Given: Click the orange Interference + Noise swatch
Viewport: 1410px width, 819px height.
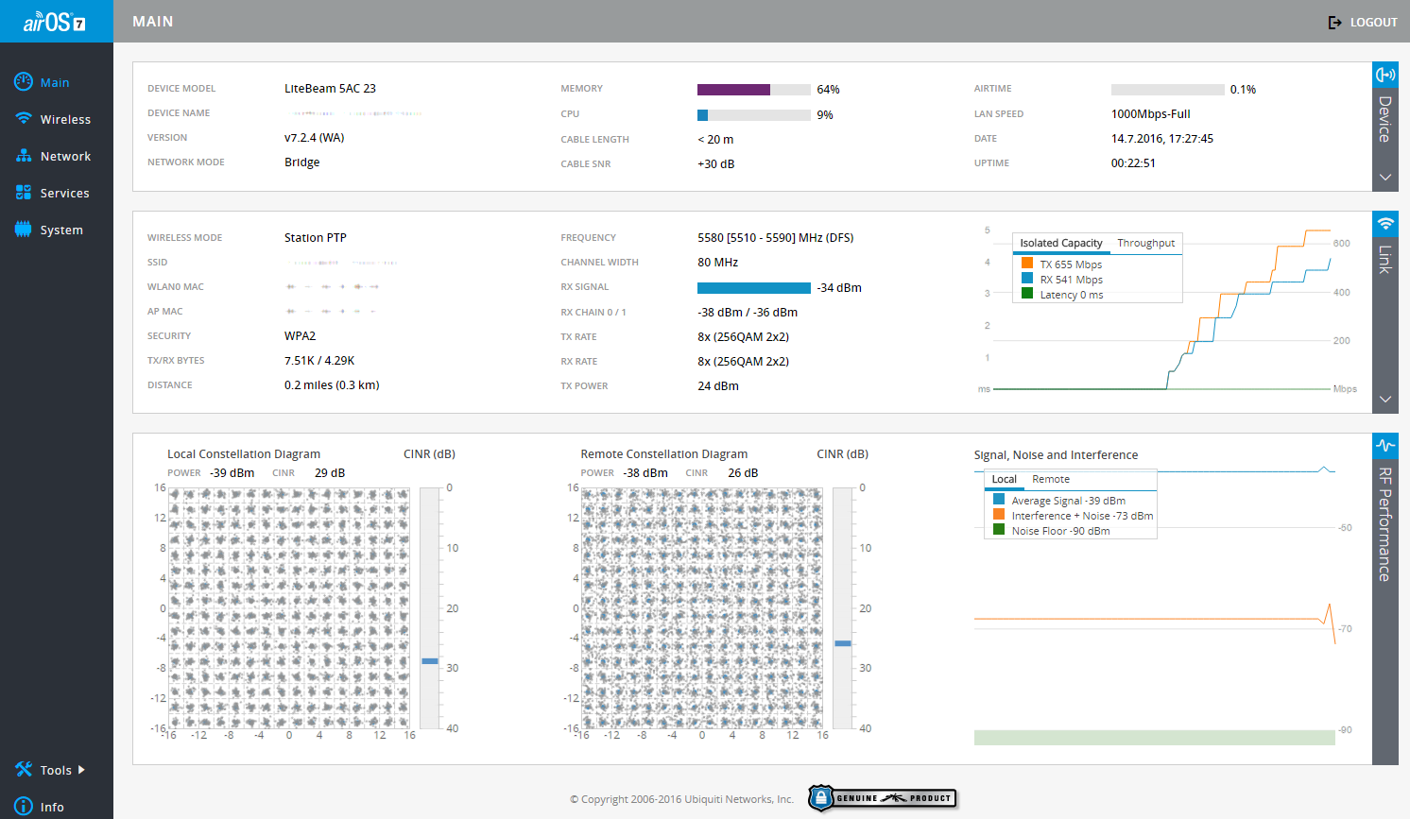Looking at the screenshot, I should click(999, 515).
